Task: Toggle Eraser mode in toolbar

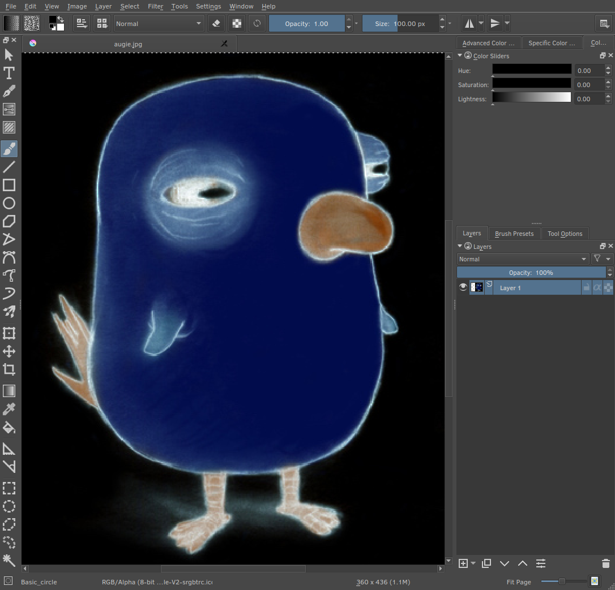Action: [216, 24]
